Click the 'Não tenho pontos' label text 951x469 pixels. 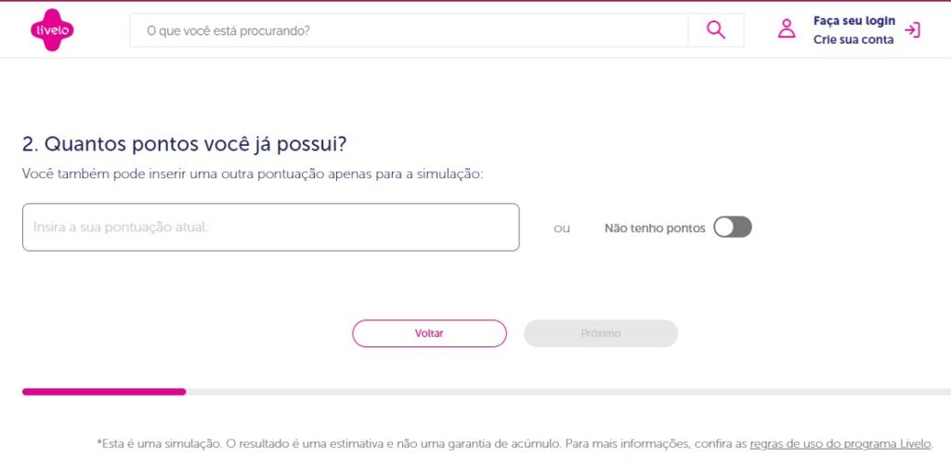coord(655,228)
